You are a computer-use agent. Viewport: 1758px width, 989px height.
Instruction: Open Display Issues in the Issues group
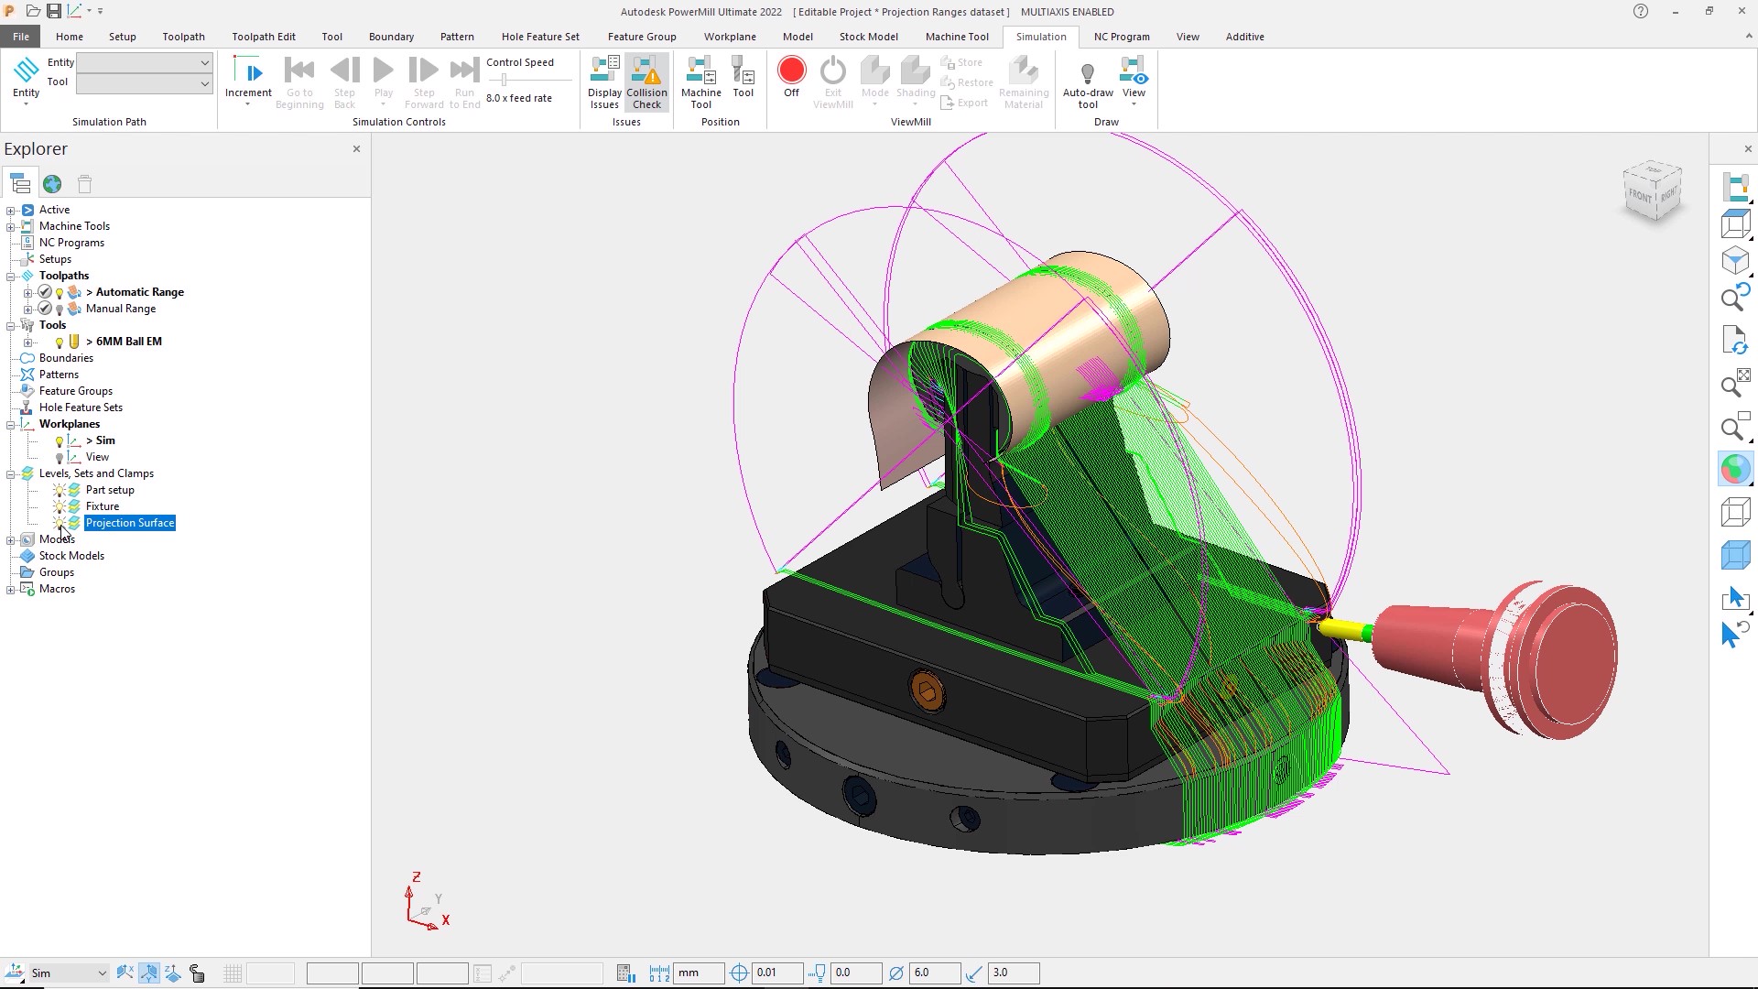point(603,82)
